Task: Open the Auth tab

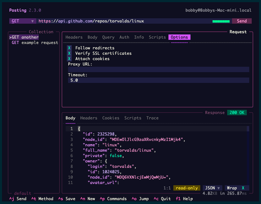Action: coord(124,37)
